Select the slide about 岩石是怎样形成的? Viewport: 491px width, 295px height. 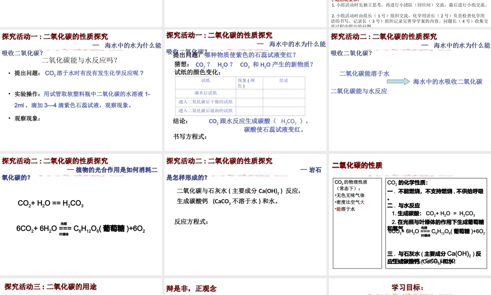click(x=245, y=214)
